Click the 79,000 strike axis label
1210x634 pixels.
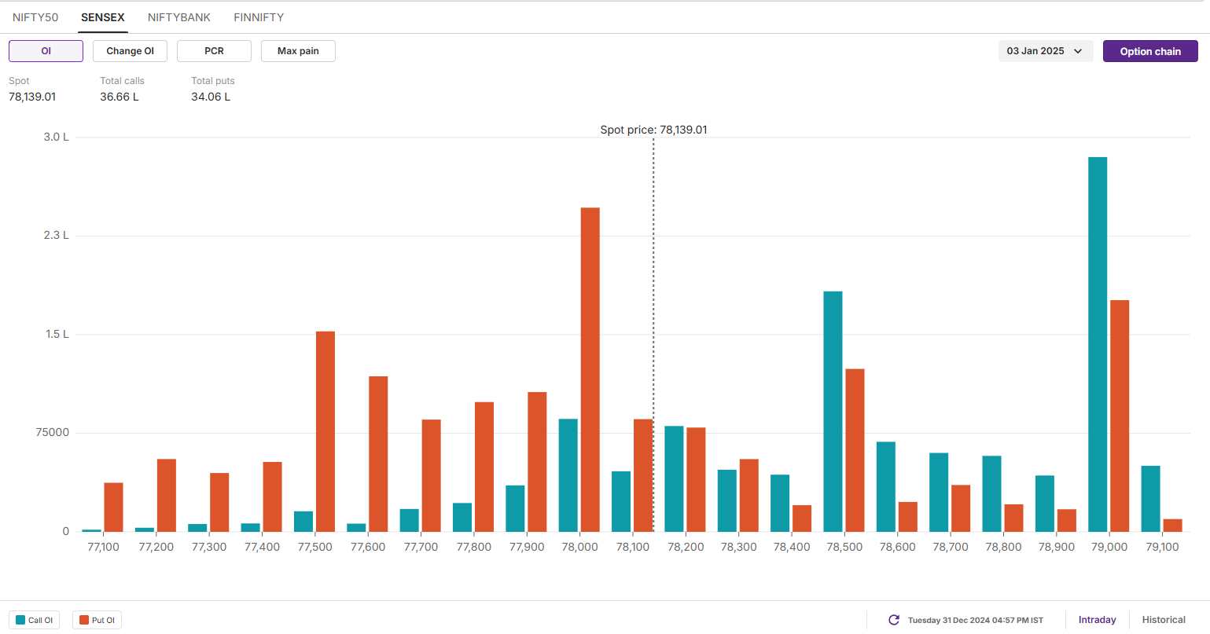point(1109,547)
